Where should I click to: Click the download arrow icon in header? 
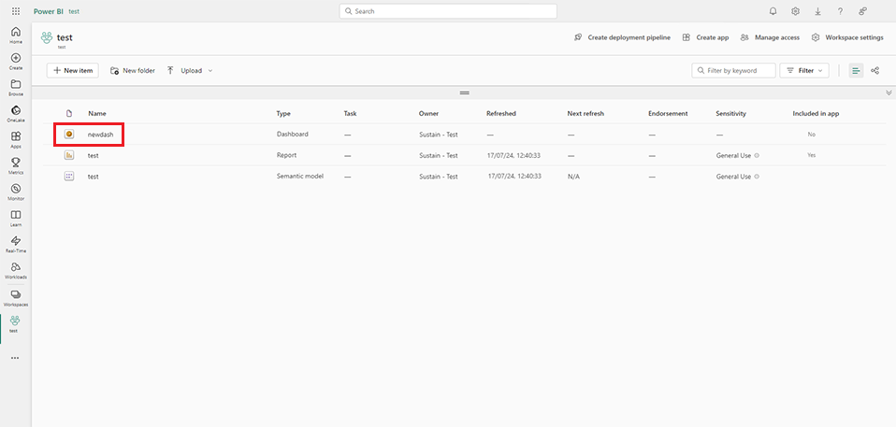click(x=817, y=11)
